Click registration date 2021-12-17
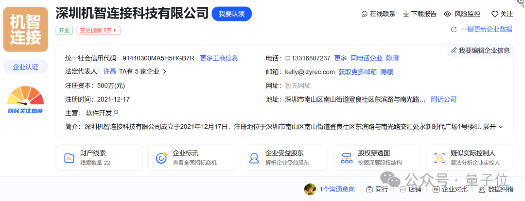The image size is (525, 201). click(113, 100)
